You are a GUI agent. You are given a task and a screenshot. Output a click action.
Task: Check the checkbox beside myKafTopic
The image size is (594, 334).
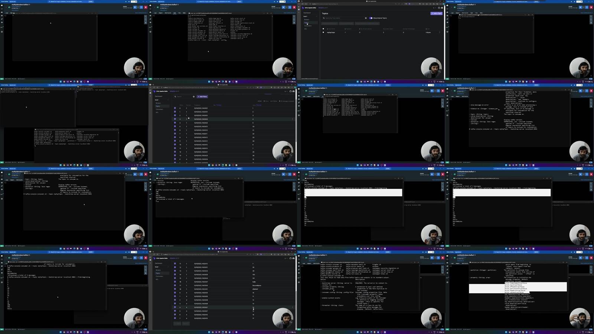[x=324, y=33]
